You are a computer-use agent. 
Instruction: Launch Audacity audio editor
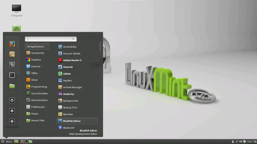pyautogui.click(x=77, y=94)
